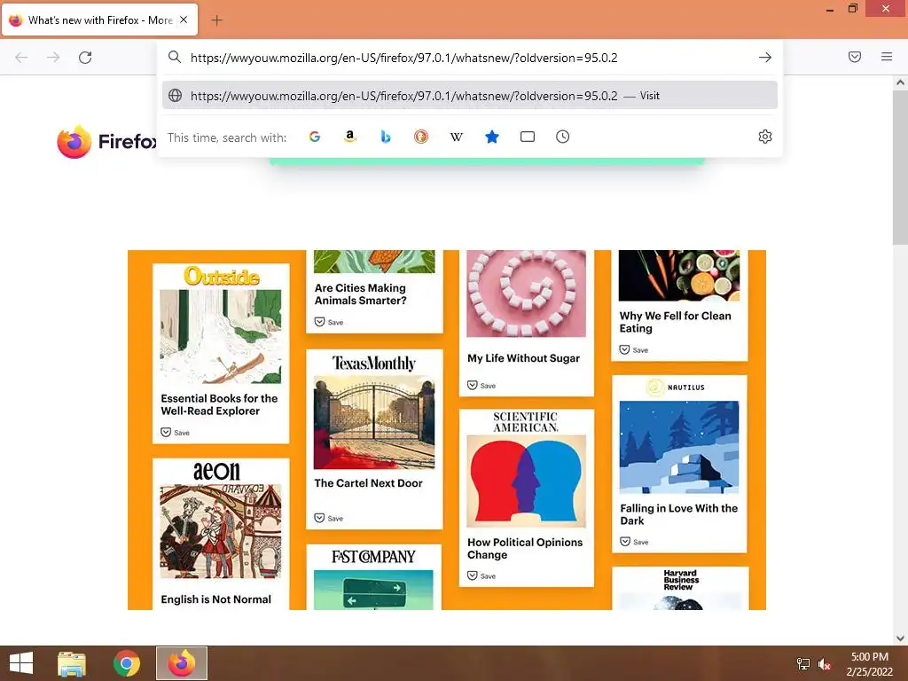
Task: Click the Firefox logo on the page
Action: tap(107, 141)
